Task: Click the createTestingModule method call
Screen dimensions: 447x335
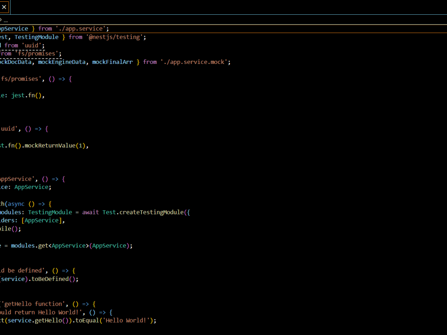Action: point(152,212)
